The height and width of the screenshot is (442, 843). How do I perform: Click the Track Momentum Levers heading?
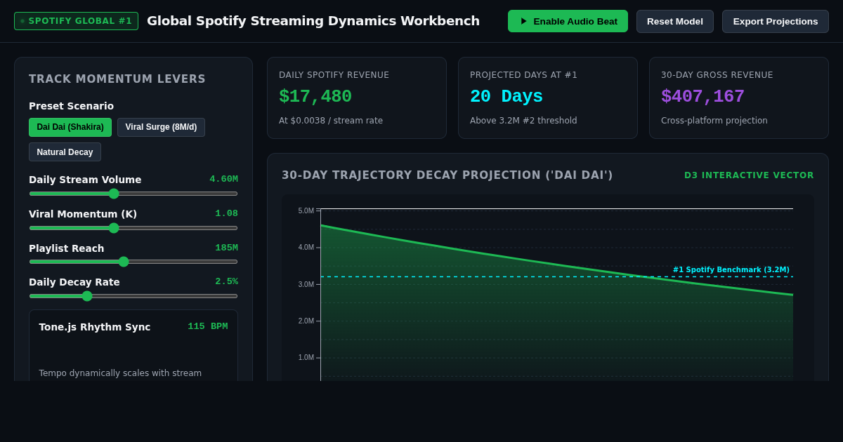click(117, 79)
